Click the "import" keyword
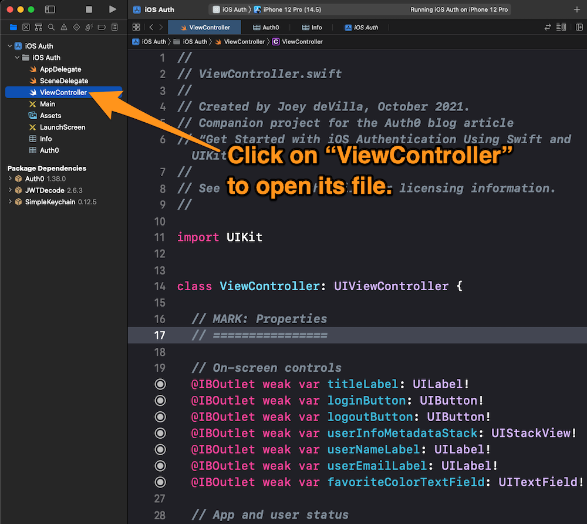 click(x=198, y=237)
